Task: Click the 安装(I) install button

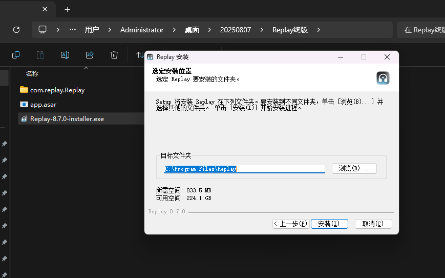Action: pyautogui.click(x=329, y=224)
